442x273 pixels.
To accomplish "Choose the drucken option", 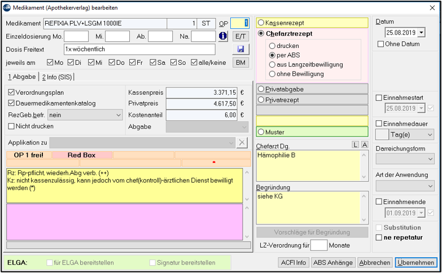I will (x=272, y=46).
